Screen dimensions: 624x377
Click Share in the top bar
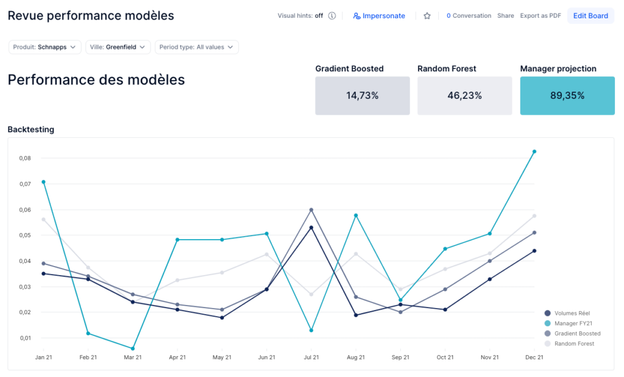click(x=505, y=16)
